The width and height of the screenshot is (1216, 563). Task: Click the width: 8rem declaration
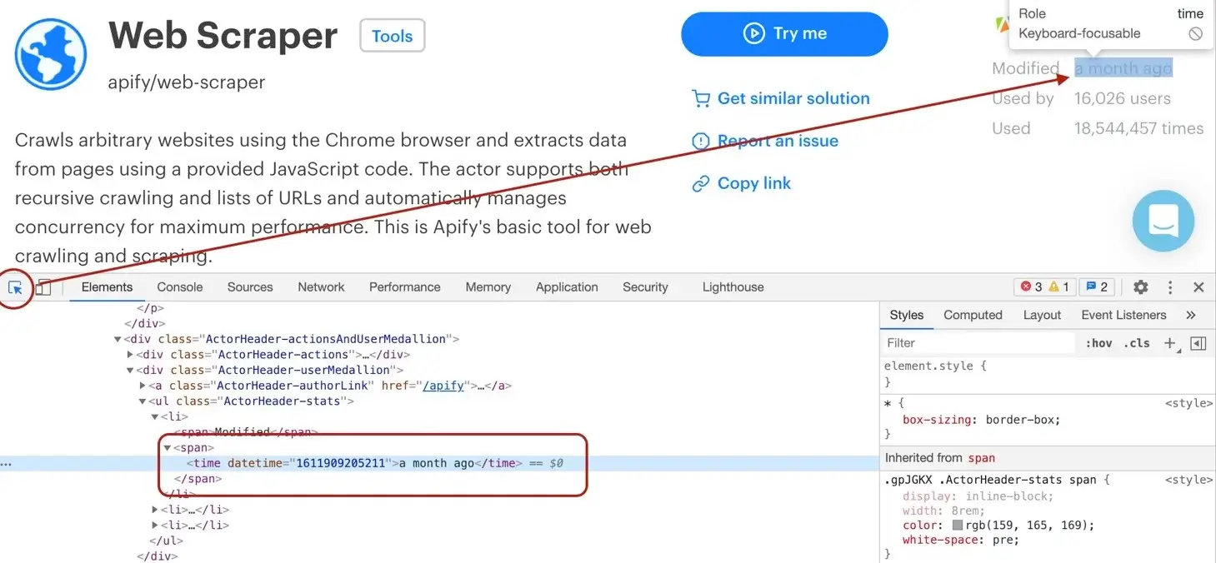pyautogui.click(x=944, y=511)
